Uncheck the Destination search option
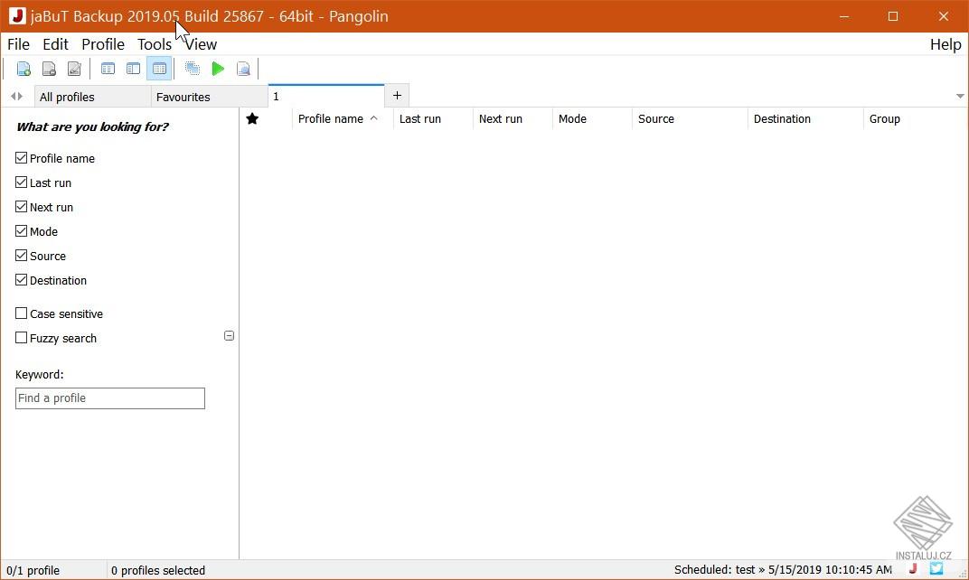The image size is (969, 580). point(21,280)
